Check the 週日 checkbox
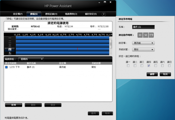The height and width of the screenshot is (120, 175). [x=169, y=66]
